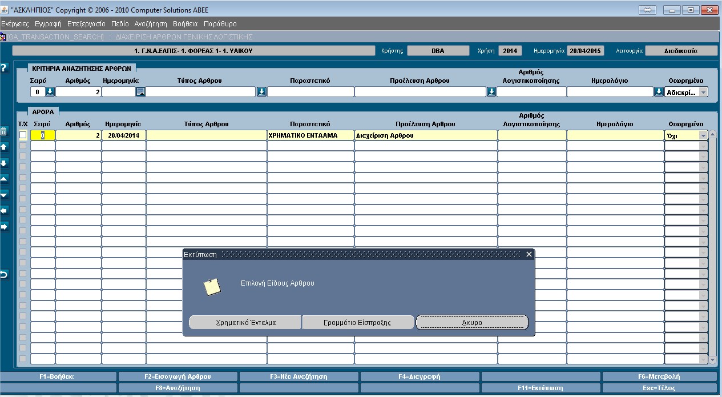Click Άκυρο to cancel print dialog
Screen dimensions: 722x397
[x=472, y=322]
